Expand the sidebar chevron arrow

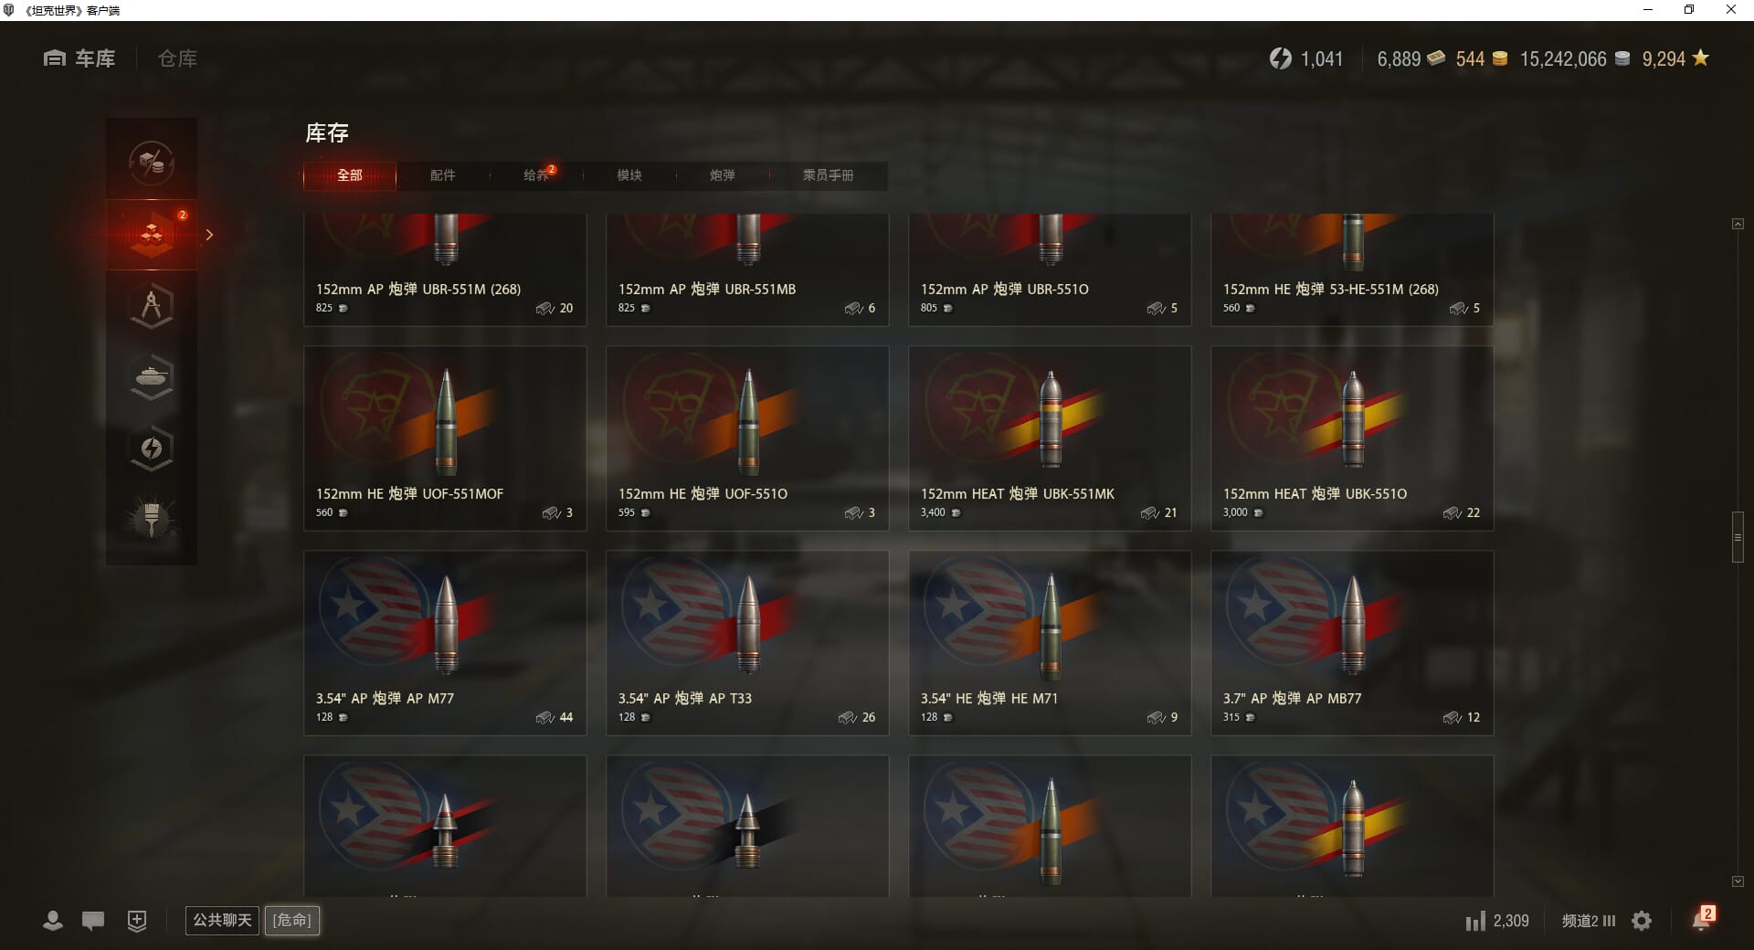click(209, 235)
